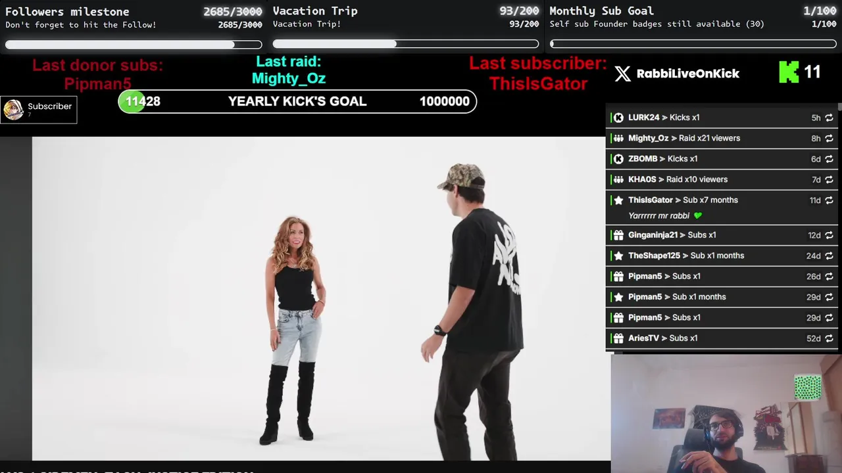Screen dimensions: 842x473
Task: Click the 'Last donor subs:' label
Action: pyautogui.click(x=97, y=65)
